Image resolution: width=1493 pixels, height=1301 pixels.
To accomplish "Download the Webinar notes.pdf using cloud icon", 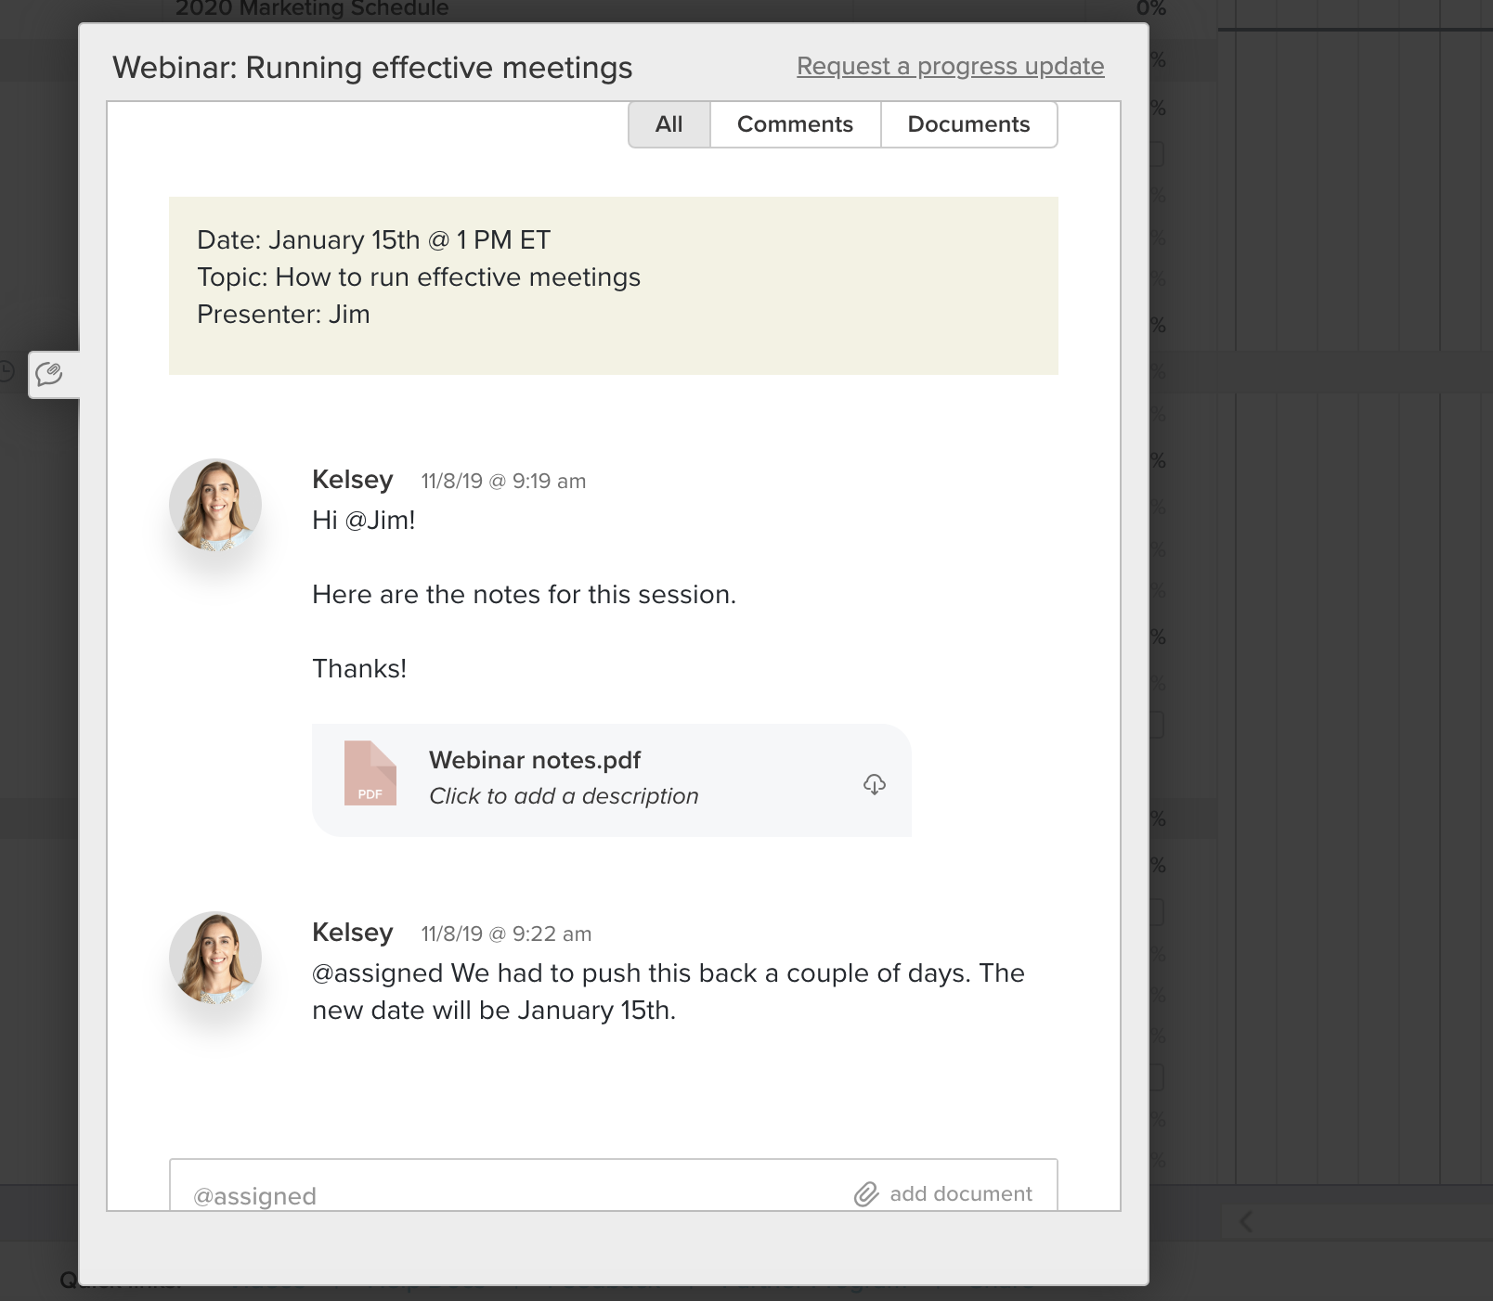I will [x=874, y=785].
